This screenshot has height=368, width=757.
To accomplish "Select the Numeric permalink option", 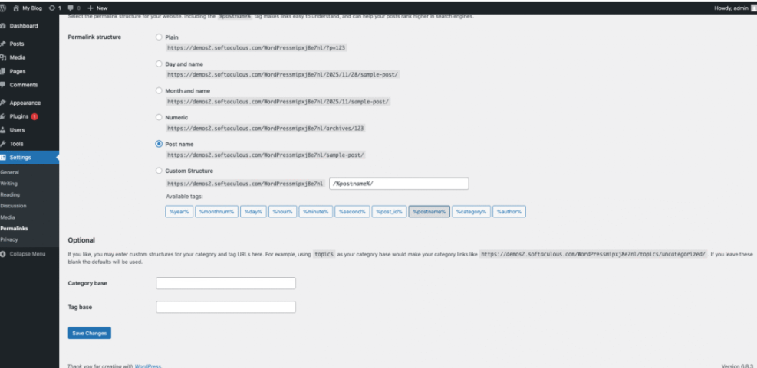I will 159,117.
